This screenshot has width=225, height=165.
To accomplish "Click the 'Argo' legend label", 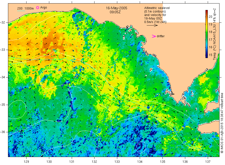I will 43,7.
